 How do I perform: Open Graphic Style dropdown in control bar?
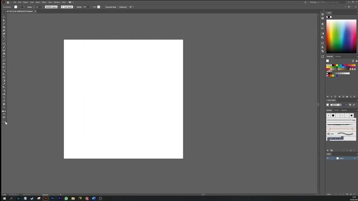(x=101, y=7)
